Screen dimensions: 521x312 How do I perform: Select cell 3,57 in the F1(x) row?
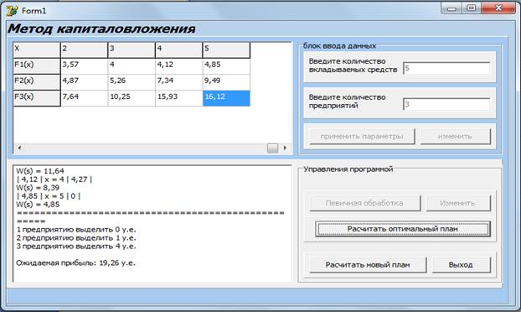pyautogui.click(x=84, y=66)
